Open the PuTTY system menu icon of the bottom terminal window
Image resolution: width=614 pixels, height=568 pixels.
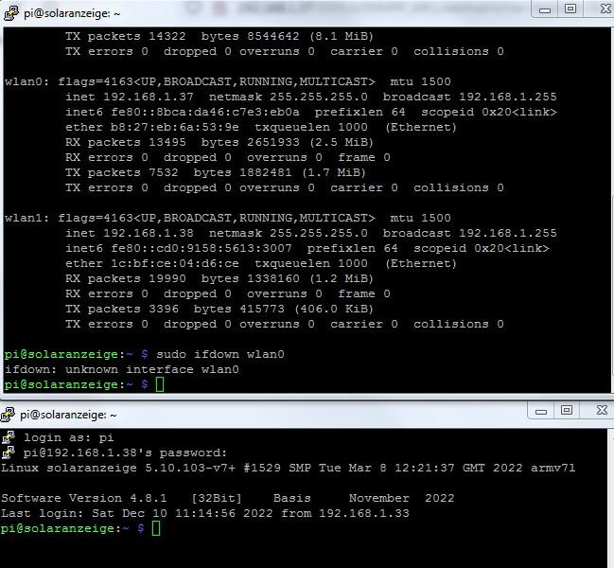tap(9, 415)
